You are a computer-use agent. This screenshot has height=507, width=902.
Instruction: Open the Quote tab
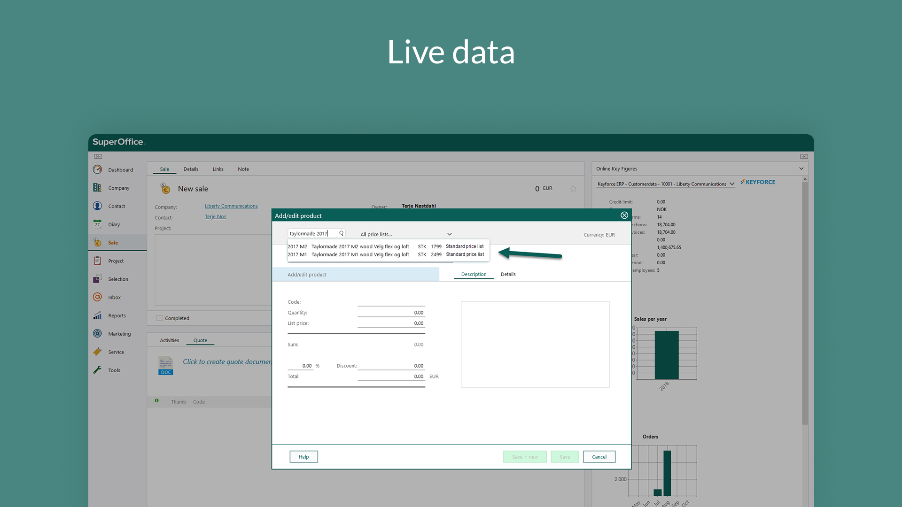(200, 340)
